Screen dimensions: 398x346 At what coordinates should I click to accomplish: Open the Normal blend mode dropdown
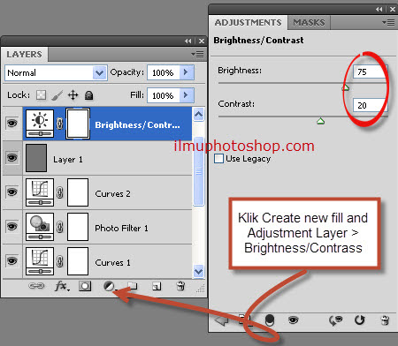coord(56,72)
